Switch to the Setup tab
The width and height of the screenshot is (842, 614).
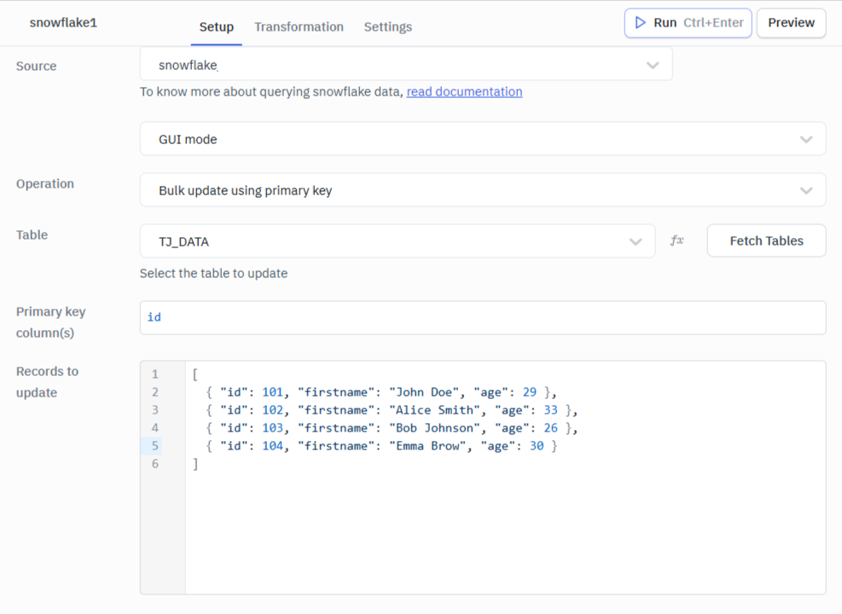[x=217, y=26]
